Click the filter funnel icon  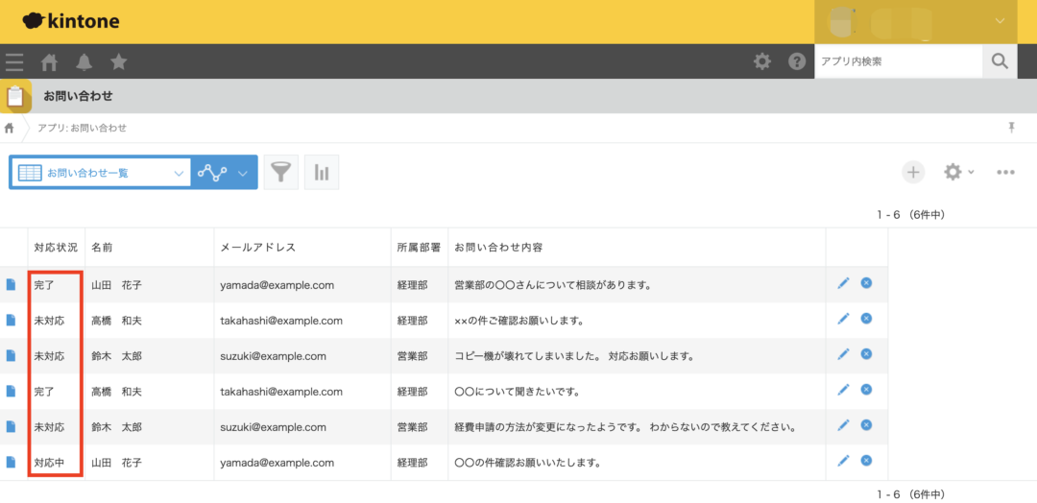280,173
